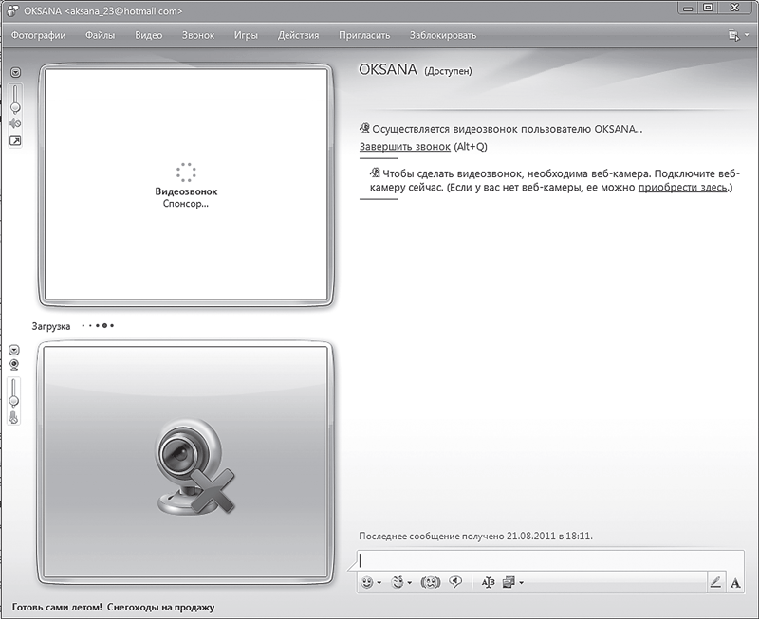Mute the speaker below the volume slider

point(15,123)
